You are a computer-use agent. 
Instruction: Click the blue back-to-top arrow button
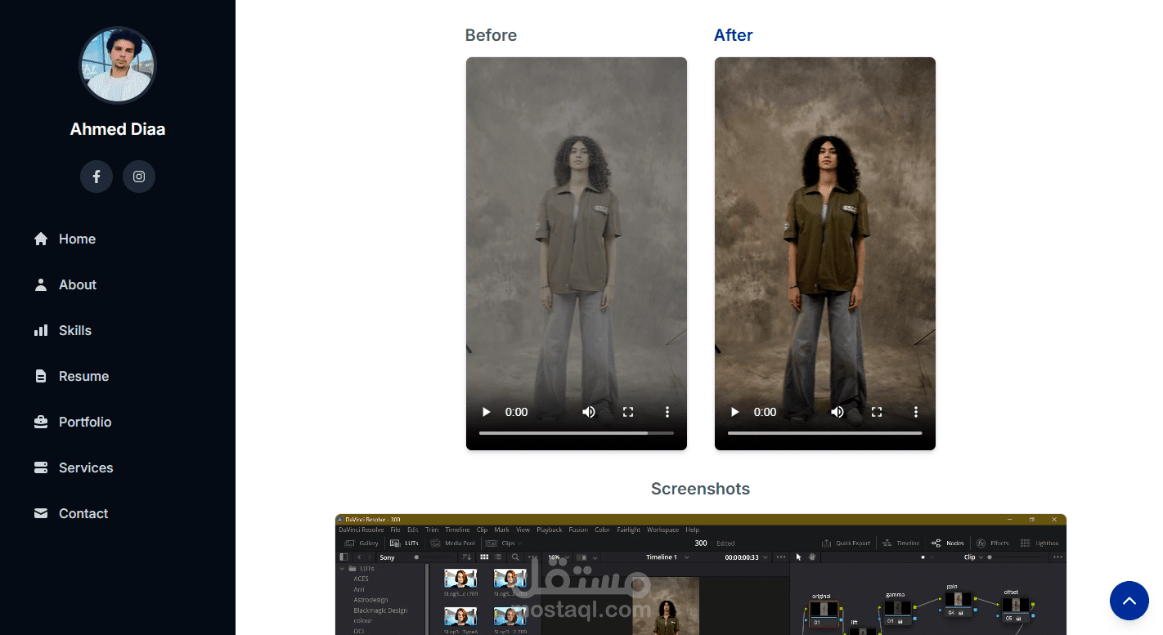[1129, 601]
